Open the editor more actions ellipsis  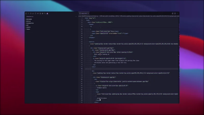tap(177, 14)
